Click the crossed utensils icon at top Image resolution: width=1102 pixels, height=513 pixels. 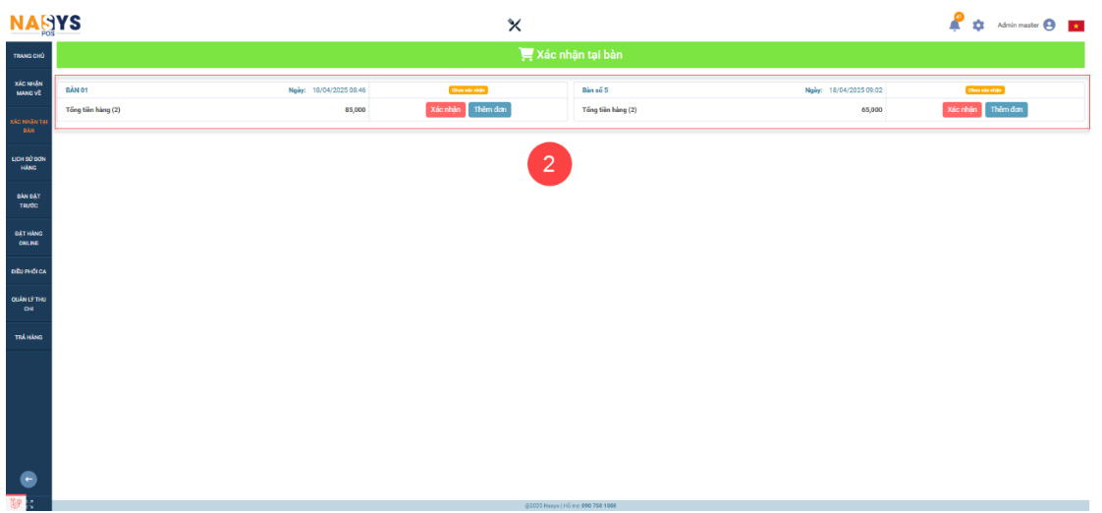click(514, 26)
